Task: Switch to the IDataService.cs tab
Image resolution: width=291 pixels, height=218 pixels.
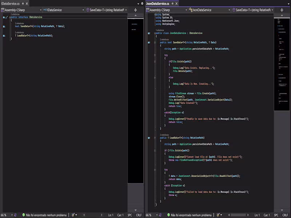Action: pyautogui.click(x=10, y=3)
